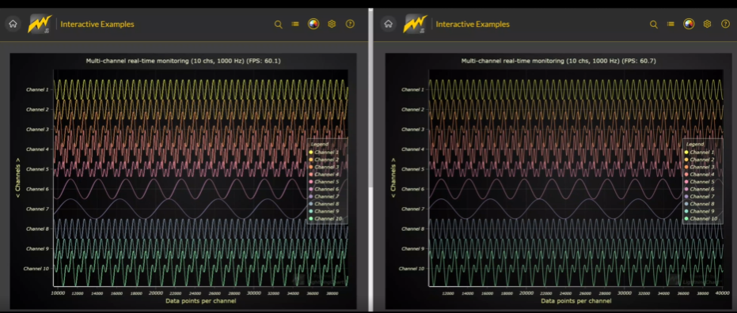This screenshot has height=313, width=737.
Task: Click '< Channels >' axis title in left chart
Action: coord(18,177)
